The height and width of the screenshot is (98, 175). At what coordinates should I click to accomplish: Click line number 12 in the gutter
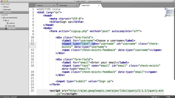pyautogui.click(x=32, y=44)
